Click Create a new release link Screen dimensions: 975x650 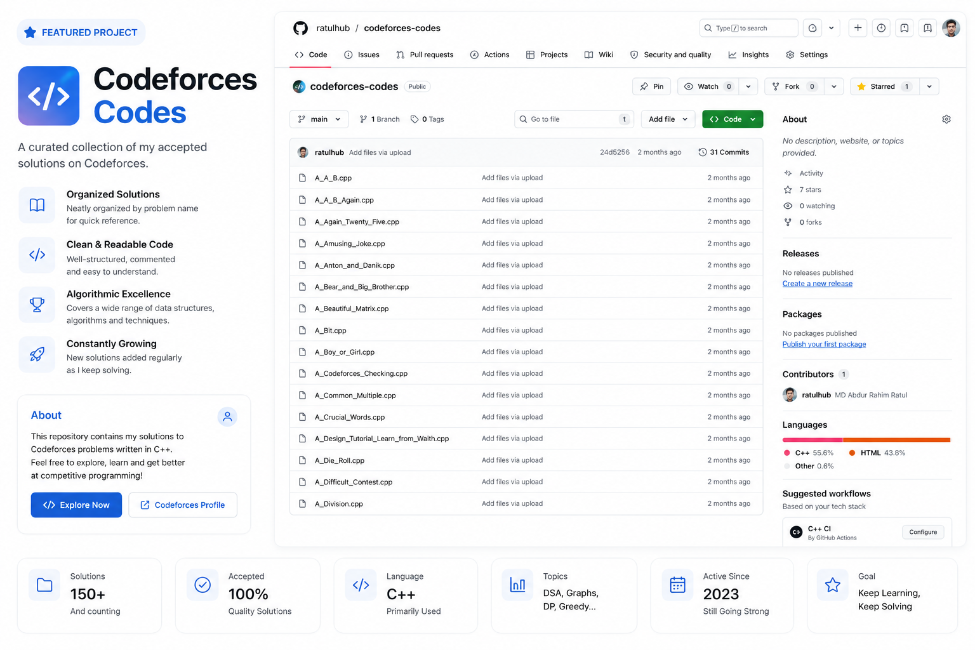click(x=818, y=284)
